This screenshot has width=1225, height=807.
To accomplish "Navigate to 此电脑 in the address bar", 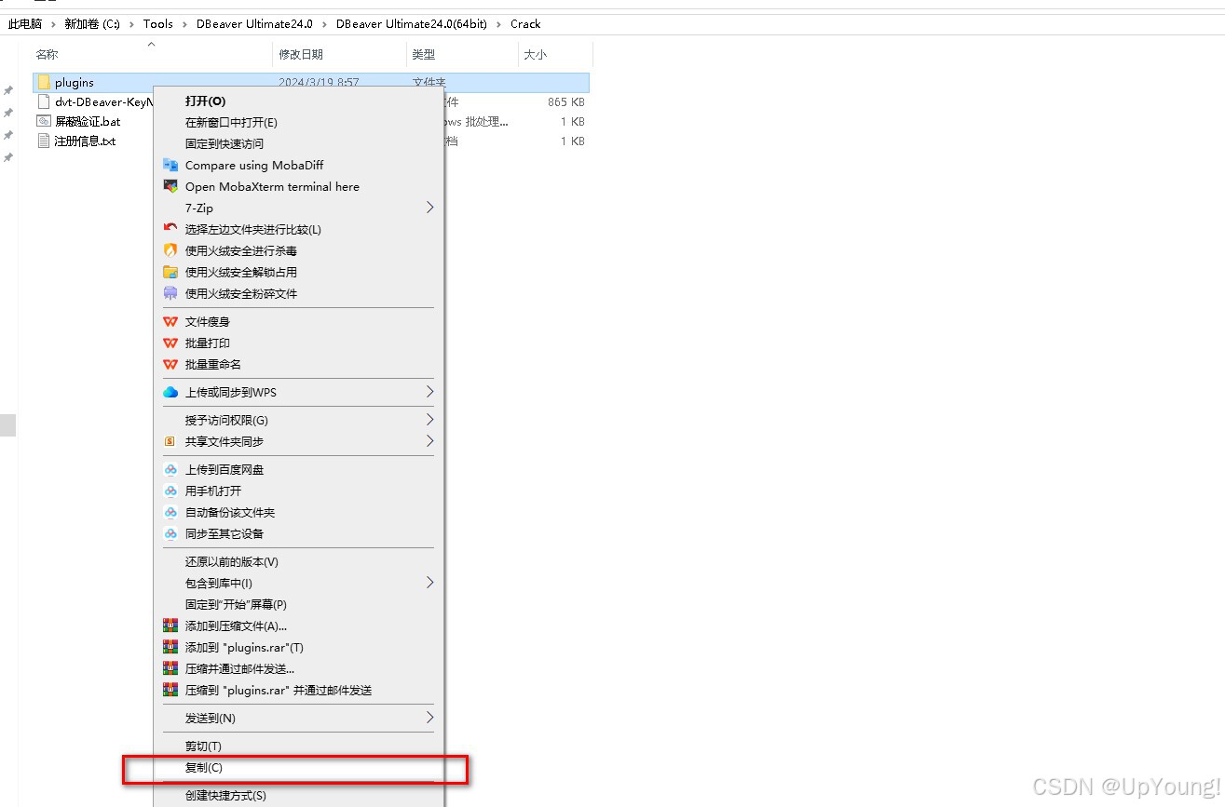I will [x=25, y=24].
